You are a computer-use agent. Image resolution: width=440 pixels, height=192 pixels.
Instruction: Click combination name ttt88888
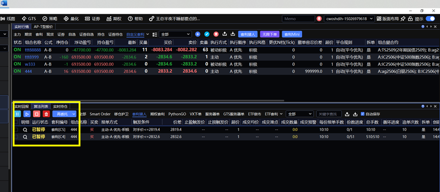33,50
